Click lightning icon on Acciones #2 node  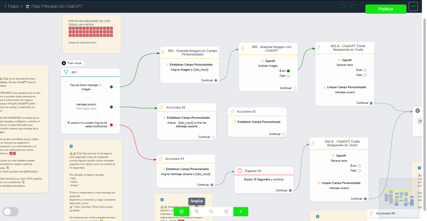(x=162, y=107)
